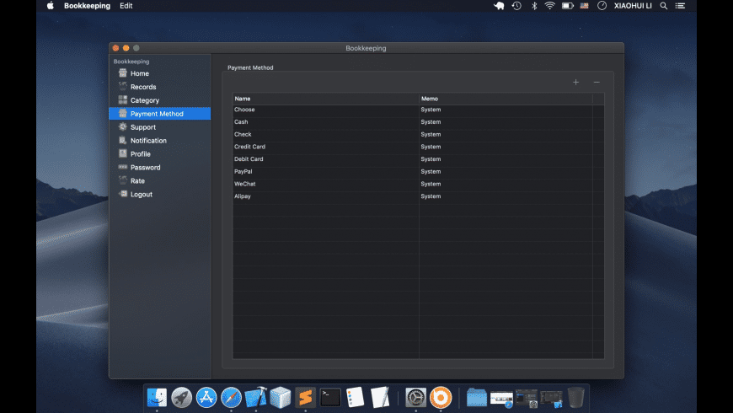This screenshot has height=413, width=733.
Task: Click the System memo for Alipay
Action: (431, 196)
